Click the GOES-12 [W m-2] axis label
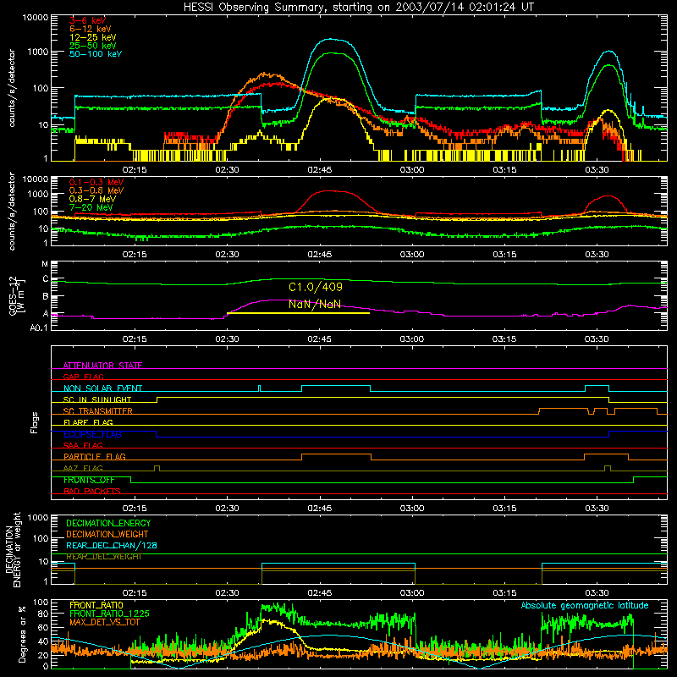Image resolution: width=677 pixels, height=677 pixels. tap(17, 295)
